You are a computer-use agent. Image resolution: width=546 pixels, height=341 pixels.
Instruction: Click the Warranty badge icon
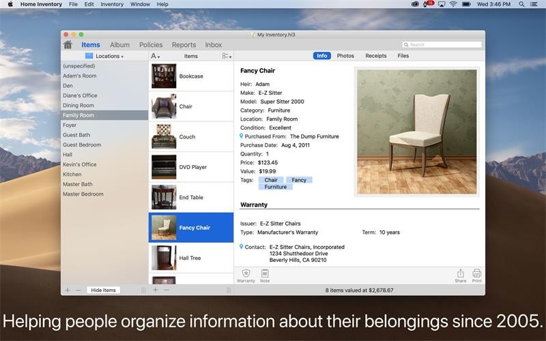[x=246, y=273]
